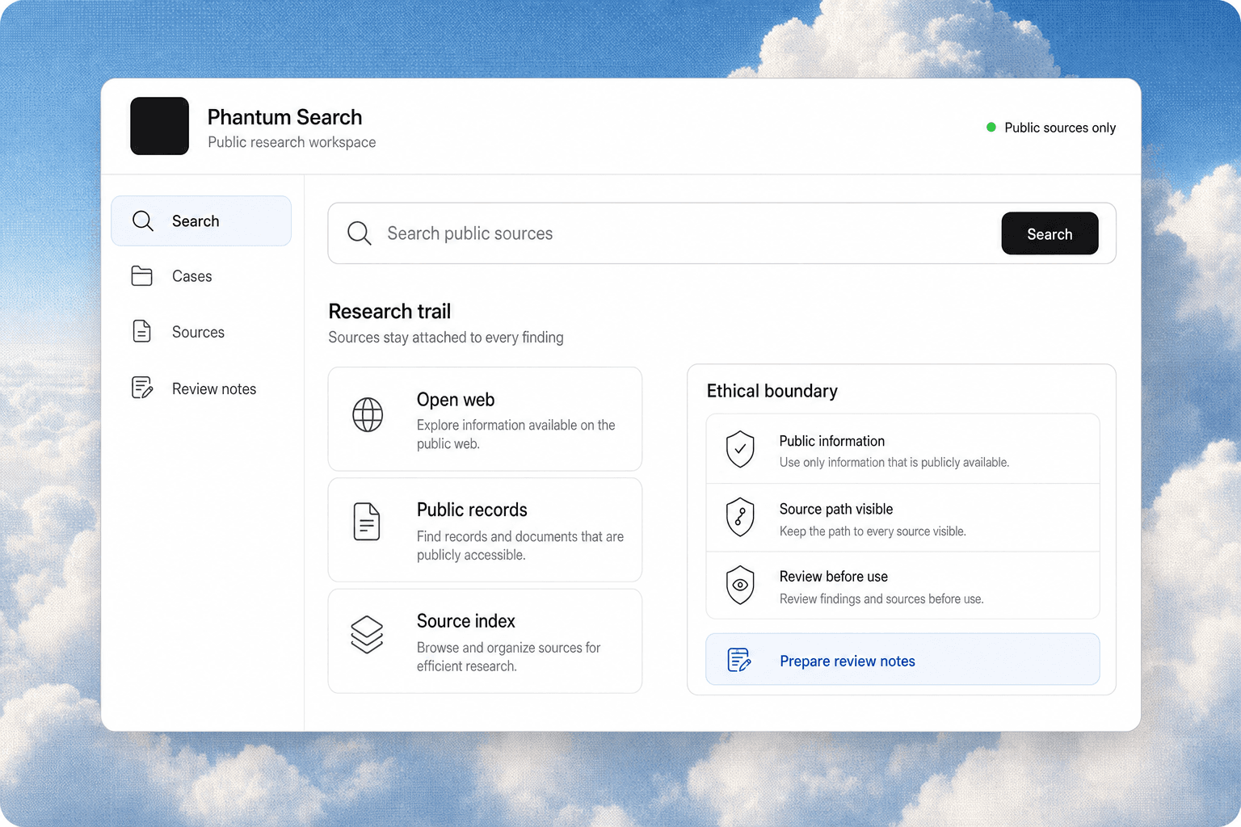Image resolution: width=1241 pixels, height=827 pixels.
Task: Click the globe icon on Open web card
Action: [x=368, y=414]
